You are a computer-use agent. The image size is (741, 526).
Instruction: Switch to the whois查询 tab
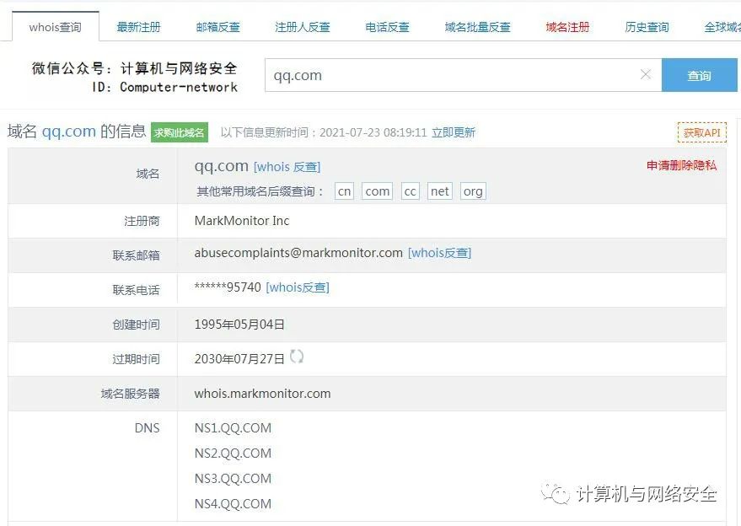pyautogui.click(x=55, y=27)
